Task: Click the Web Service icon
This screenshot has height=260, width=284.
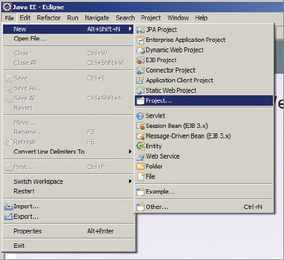Action: click(x=141, y=156)
